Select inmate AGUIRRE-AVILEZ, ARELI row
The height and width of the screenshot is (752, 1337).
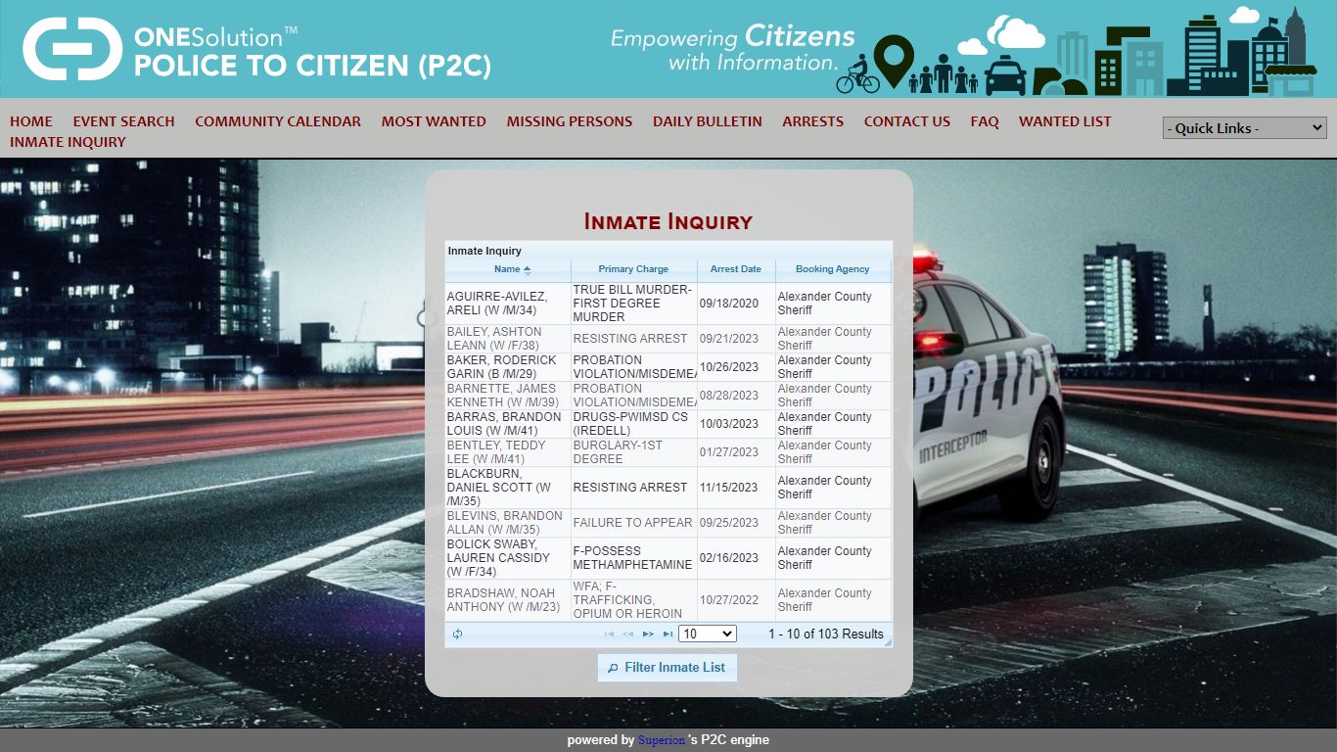point(668,304)
